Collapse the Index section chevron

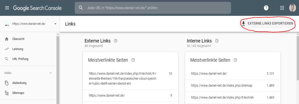click(51, 73)
